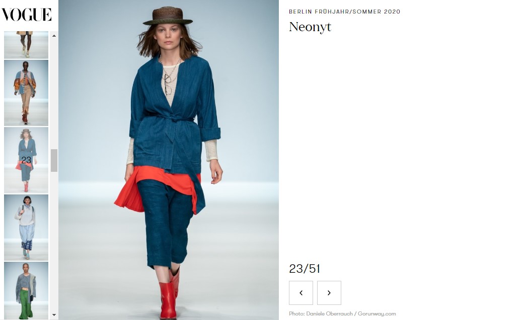Image resolution: width=525 pixels, height=320 pixels.
Task: Open the VOGUE logo homepage link
Action: tap(27, 15)
